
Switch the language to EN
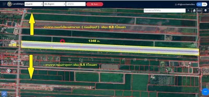click(205, 4)
